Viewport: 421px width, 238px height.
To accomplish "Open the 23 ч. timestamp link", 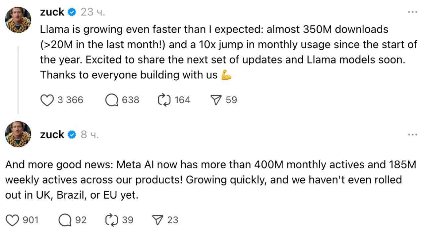I will point(93,12).
